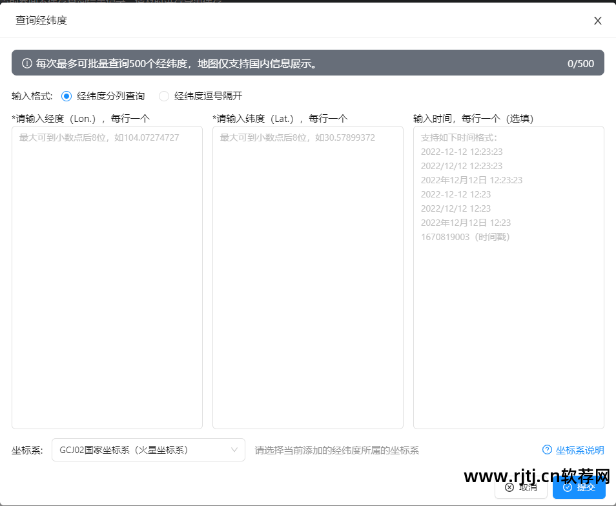This screenshot has width=616, height=506.
Task: Focus the latitude (Lat.) input box
Action: coord(308,278)
